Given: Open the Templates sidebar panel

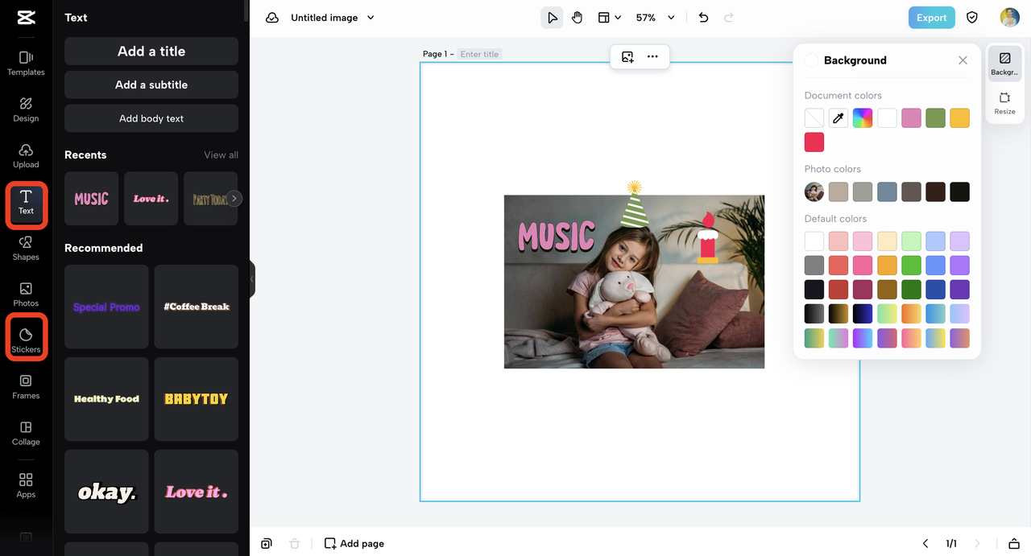Looking at the screenshot, I should [x=26, y=63].
